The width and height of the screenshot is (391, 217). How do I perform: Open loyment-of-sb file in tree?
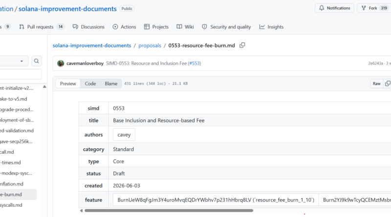17,120
